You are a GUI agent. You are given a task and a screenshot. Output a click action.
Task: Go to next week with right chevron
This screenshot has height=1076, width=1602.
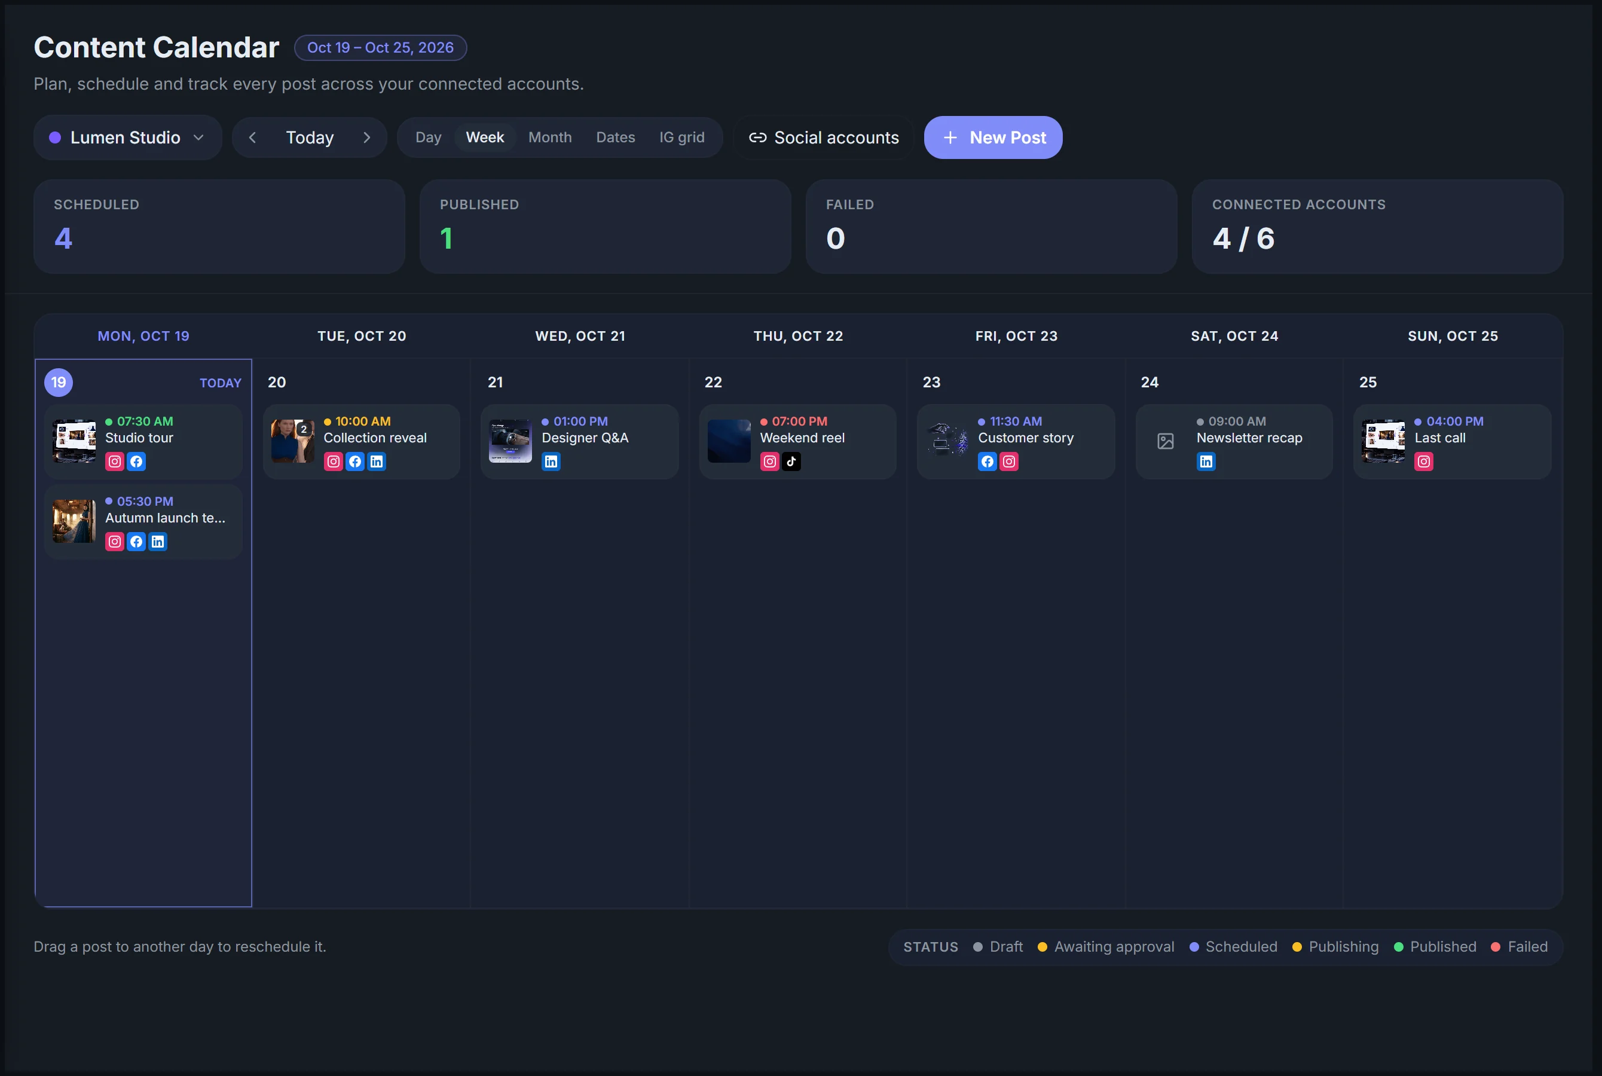(367, 138)
